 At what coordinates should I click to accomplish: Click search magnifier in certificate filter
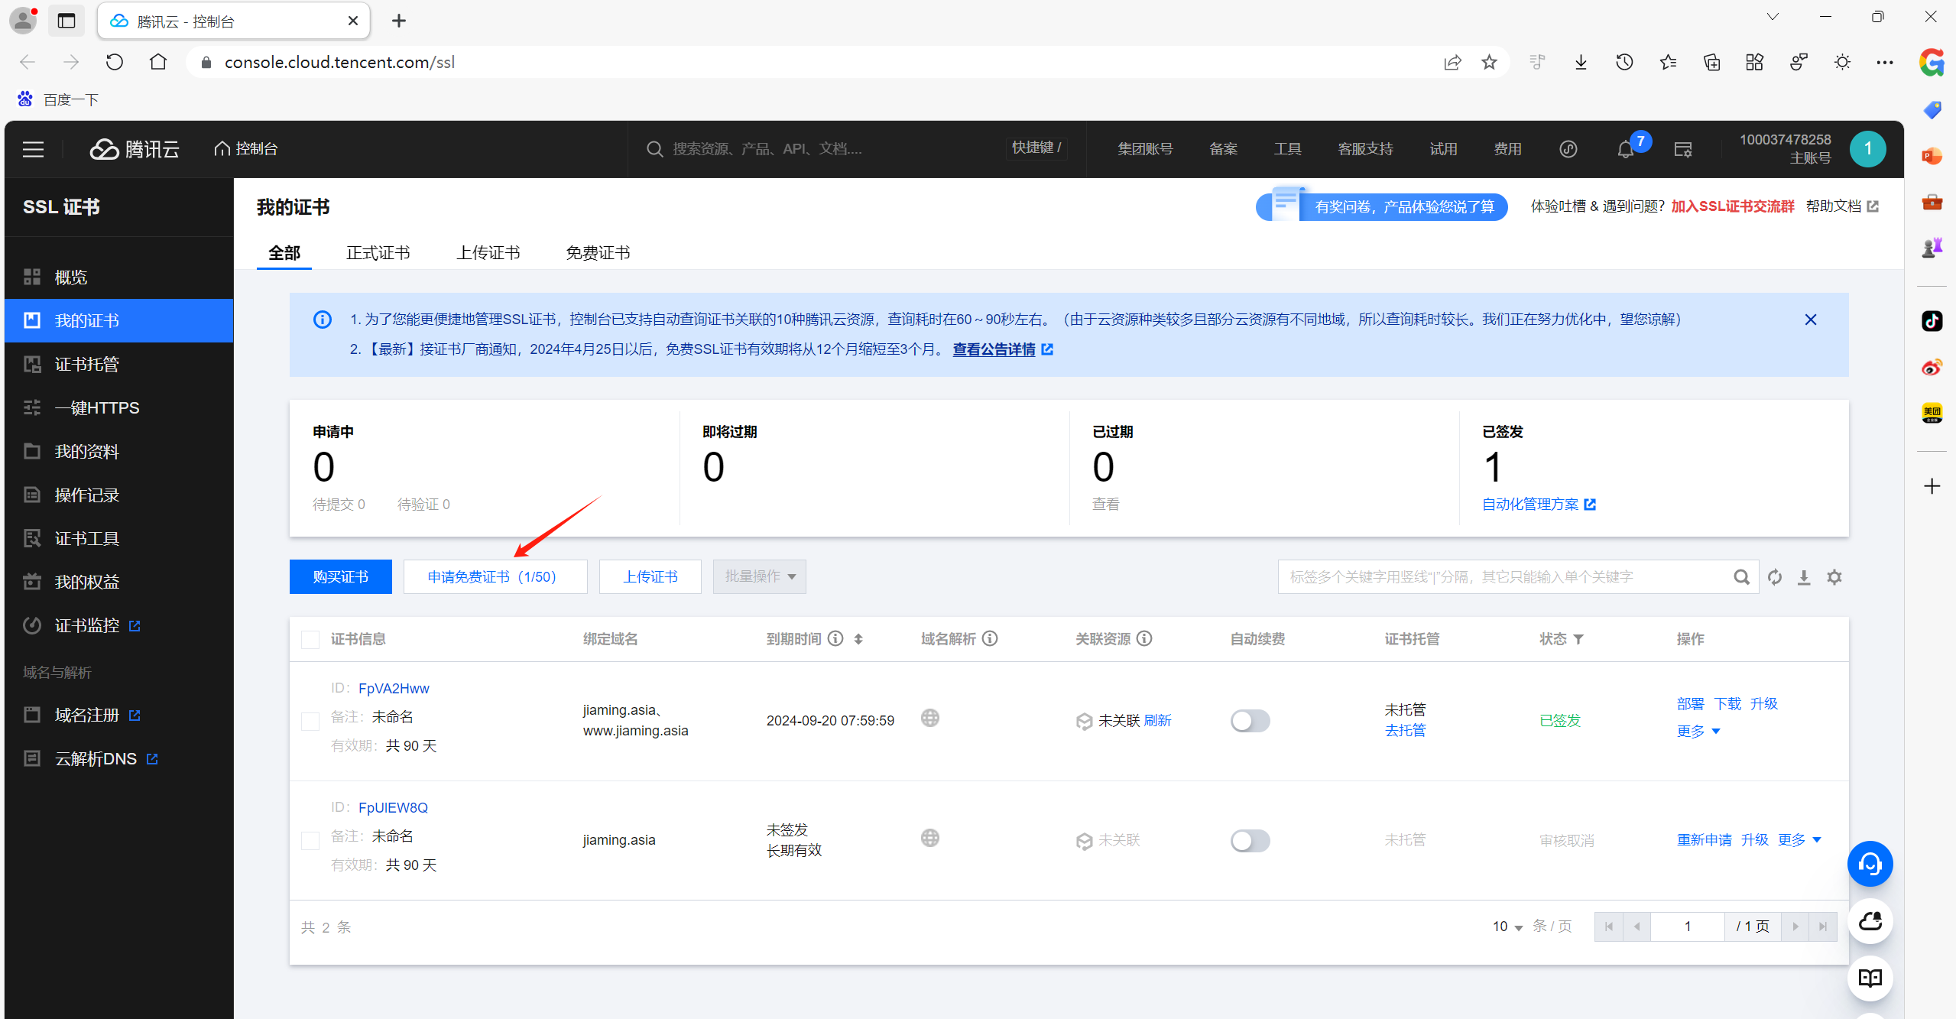click(1741, 577)
